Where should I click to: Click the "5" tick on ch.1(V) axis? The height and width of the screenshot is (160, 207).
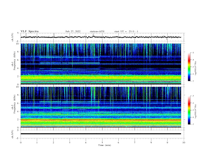(x=18, y=33)
